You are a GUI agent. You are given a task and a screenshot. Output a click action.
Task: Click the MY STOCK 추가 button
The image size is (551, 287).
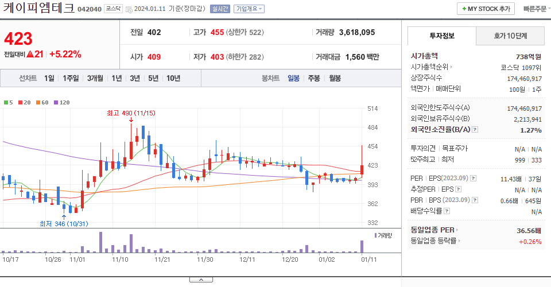pyautogui.click(x=486, y=9)
